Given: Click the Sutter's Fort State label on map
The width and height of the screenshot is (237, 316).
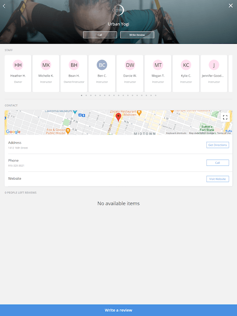Looking at the screenshot, I should pyautogui.click(x=207, y=128).
